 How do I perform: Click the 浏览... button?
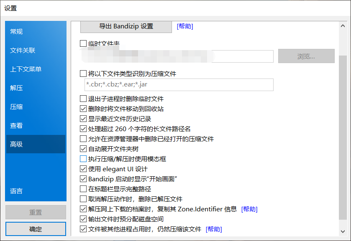coord(306,56)
